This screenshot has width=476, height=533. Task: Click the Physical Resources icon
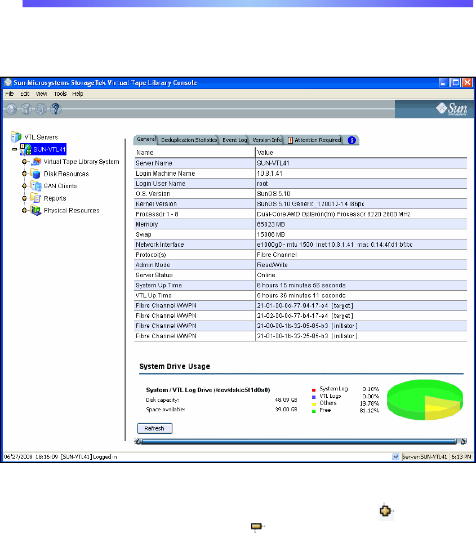coord(36,210)
